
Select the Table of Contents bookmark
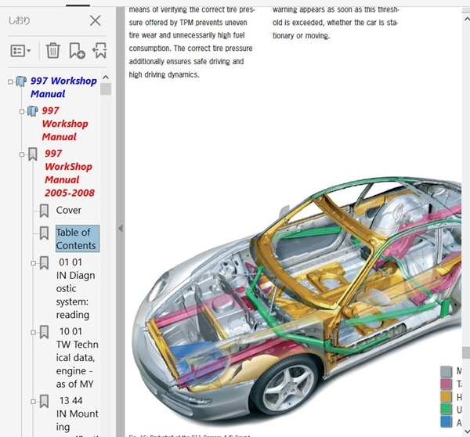click(78, 239)
